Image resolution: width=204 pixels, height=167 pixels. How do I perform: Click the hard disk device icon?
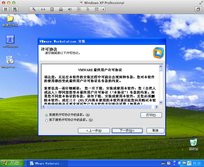click(x=52, y=9)
